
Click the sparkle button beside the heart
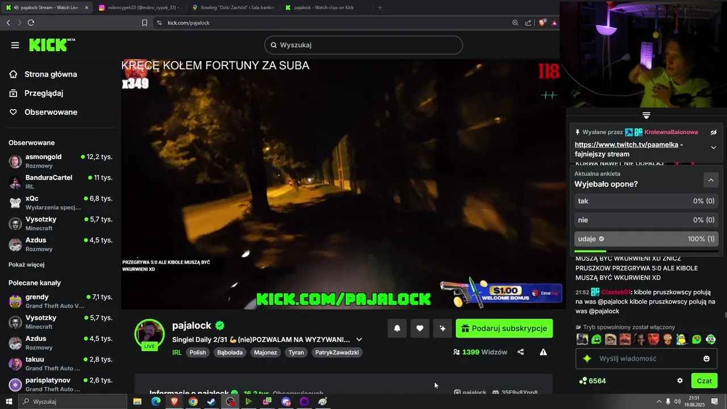click(442, 328)
